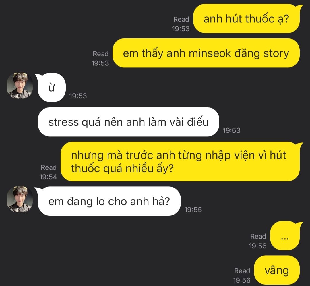Open avatar next to "em đang lo cho anh hả?"

pos(20,199)
